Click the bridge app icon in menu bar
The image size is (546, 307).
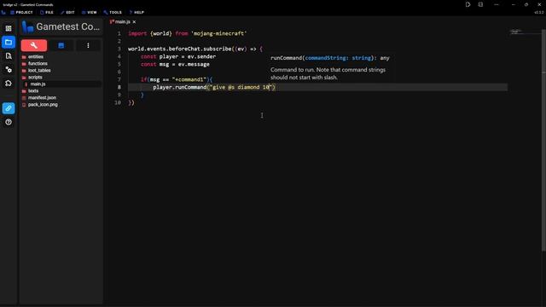[3, 12]
